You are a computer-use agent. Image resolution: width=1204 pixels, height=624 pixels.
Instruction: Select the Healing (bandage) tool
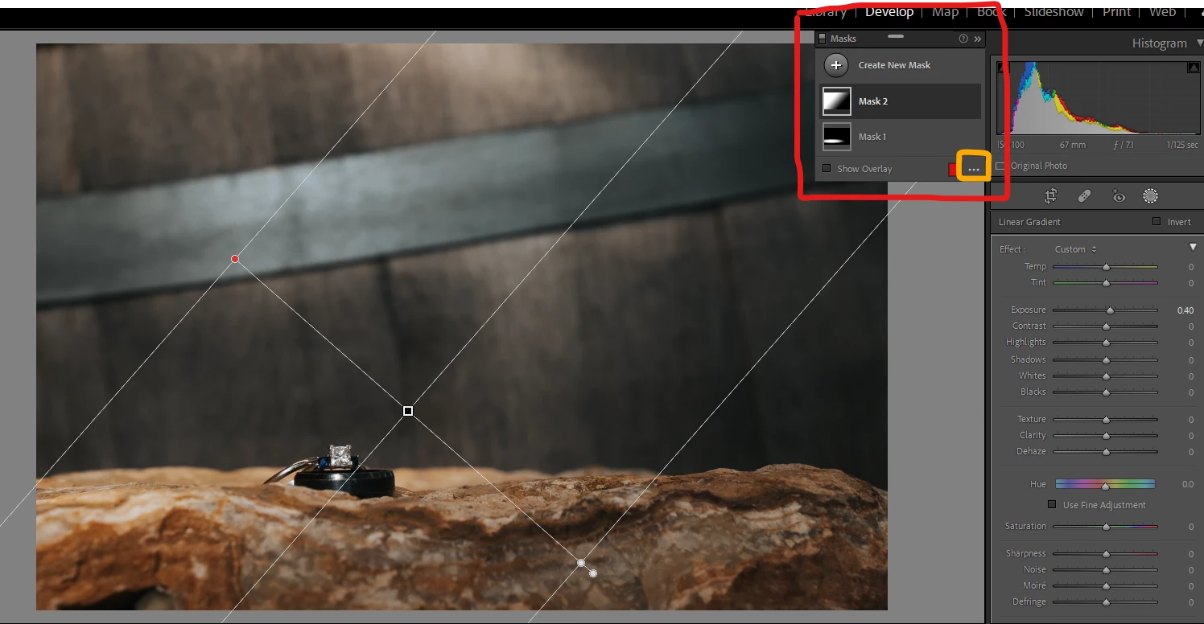(x=1084, y=195)
